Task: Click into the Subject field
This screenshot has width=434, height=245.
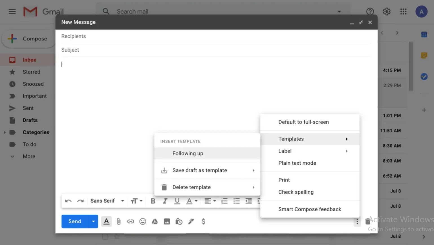Action: coord(216,50)
